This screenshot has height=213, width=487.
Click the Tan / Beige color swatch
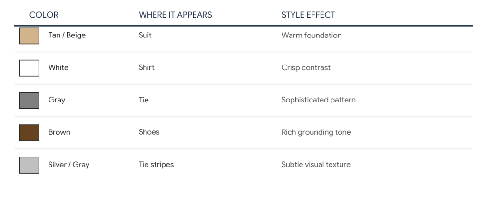(29, 36)
